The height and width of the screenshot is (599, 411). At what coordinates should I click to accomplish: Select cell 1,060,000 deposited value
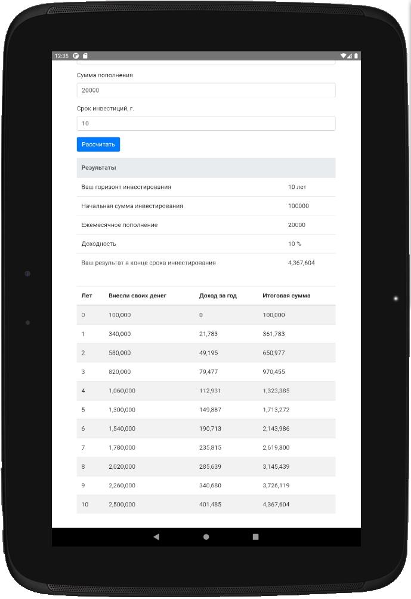(x=122, y=391)
